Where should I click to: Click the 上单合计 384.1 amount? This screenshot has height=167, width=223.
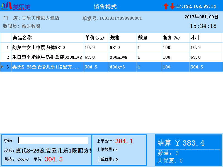tap(124, 141)
